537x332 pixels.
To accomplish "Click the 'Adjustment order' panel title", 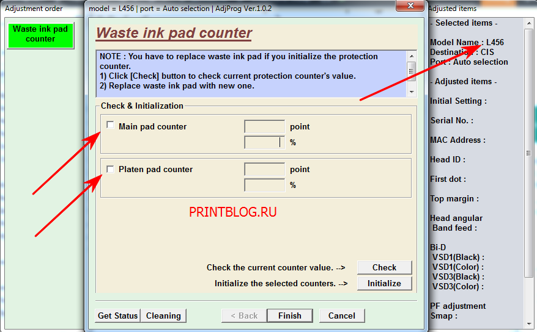I will pos(34,9).
